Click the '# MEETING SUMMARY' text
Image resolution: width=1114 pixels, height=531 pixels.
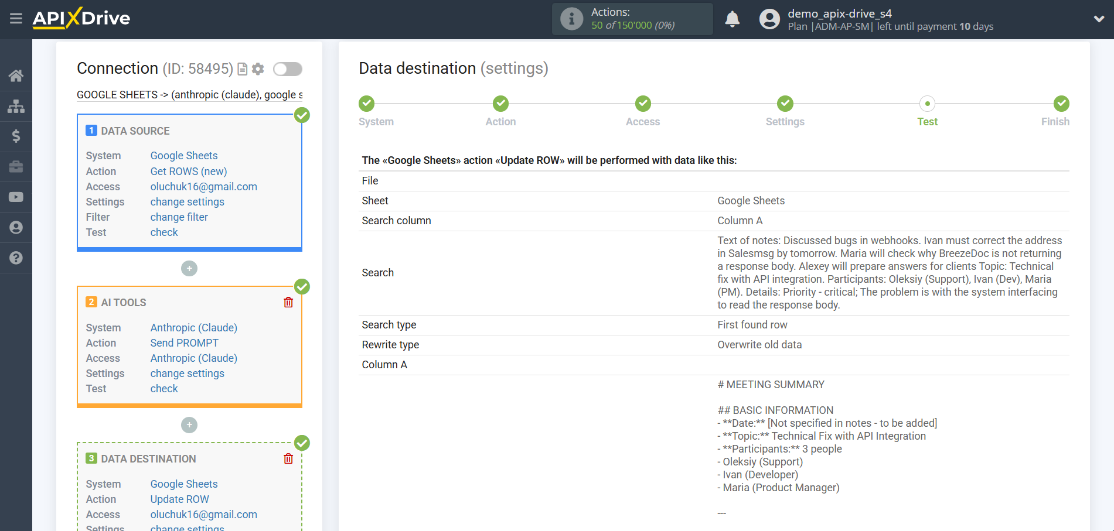pyautogui.click(x=771, y=385)
